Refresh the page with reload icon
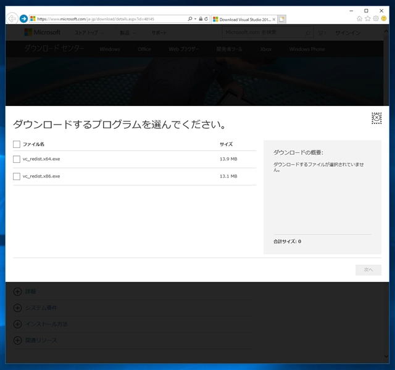Image resolution: width=395 pixels, height=370 pixels. [x=206, y=19]
